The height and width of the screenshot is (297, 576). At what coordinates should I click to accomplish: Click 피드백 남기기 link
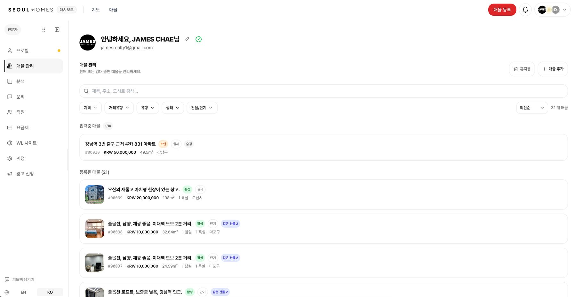click(x=20, y=279)
